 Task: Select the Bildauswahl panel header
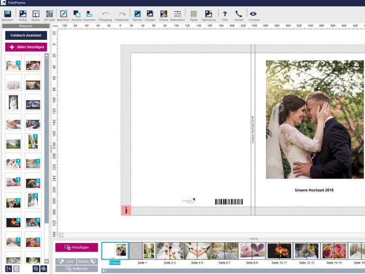click(26, 26)
